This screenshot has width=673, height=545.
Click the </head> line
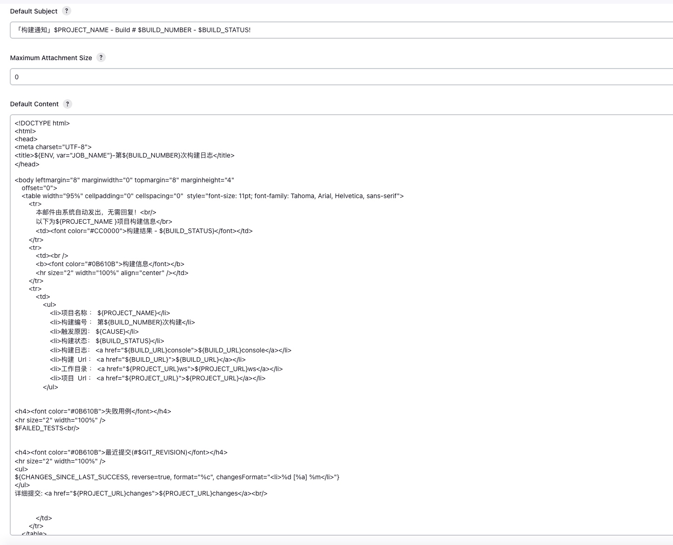coord(27,164)
